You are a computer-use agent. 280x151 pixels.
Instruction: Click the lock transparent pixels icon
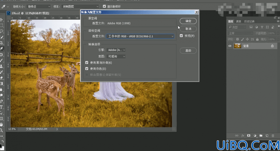point(238,39)
